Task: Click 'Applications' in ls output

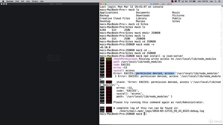Action: pos(109,12)
